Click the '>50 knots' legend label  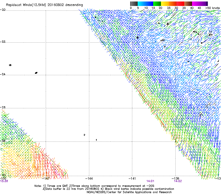pyautogui.click(x=212, y=8)
